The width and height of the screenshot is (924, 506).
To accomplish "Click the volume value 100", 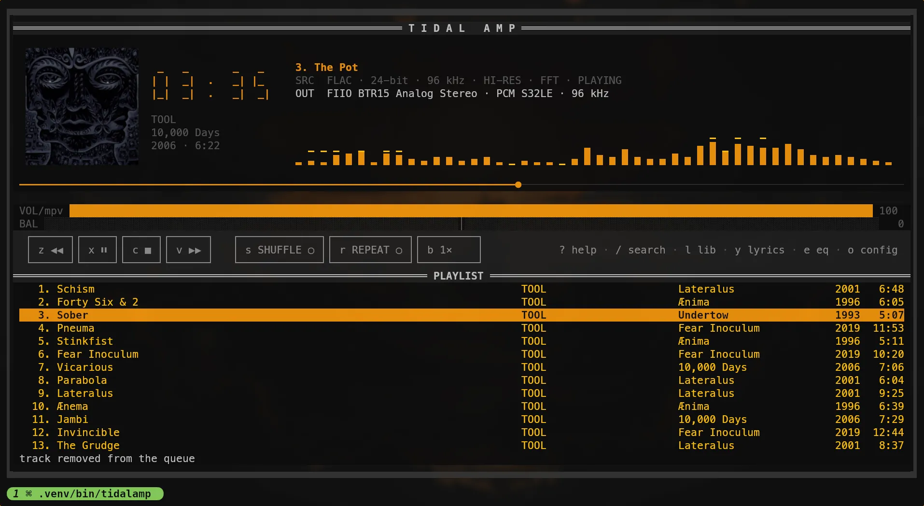I will coord(888,211).
